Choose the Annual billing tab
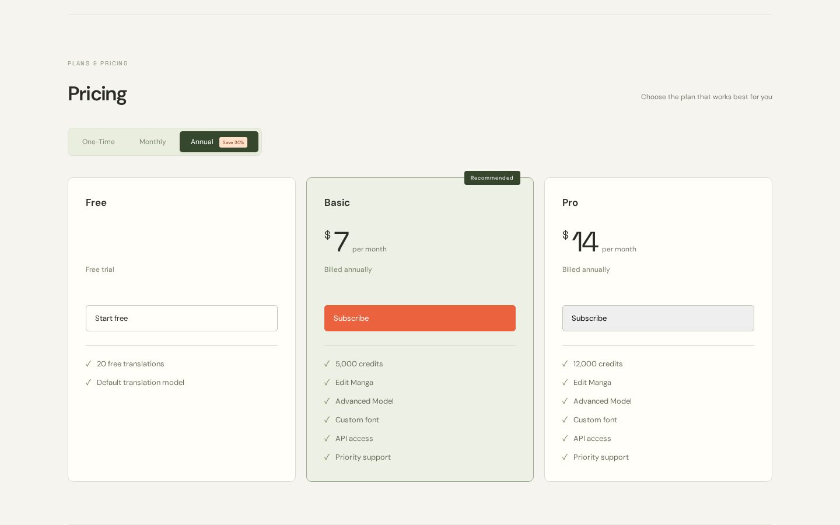Viewport: 840px width, 525px height. pos(219,142)
